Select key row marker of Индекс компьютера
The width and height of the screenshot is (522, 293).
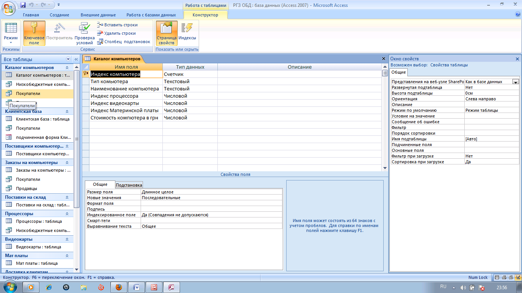[86, 74]
